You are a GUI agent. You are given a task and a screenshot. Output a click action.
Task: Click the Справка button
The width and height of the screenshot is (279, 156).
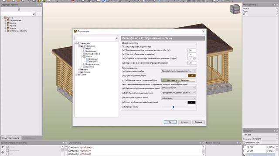tap(198, 122)
